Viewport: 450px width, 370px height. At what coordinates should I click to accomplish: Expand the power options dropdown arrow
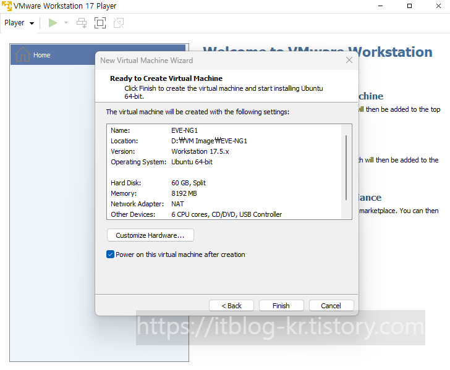[66, 23]
